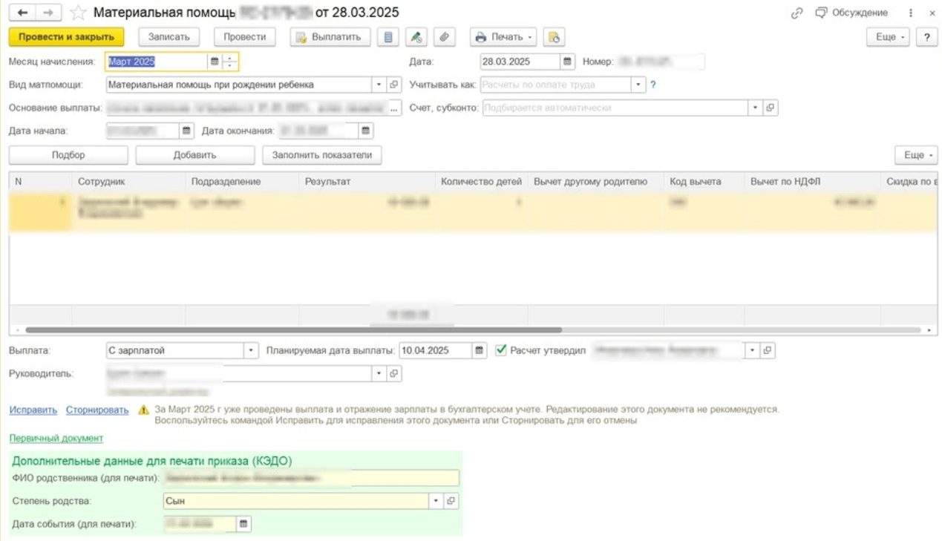Add document to favorites with star icon

pyautogui.click(x=78, y=13)
